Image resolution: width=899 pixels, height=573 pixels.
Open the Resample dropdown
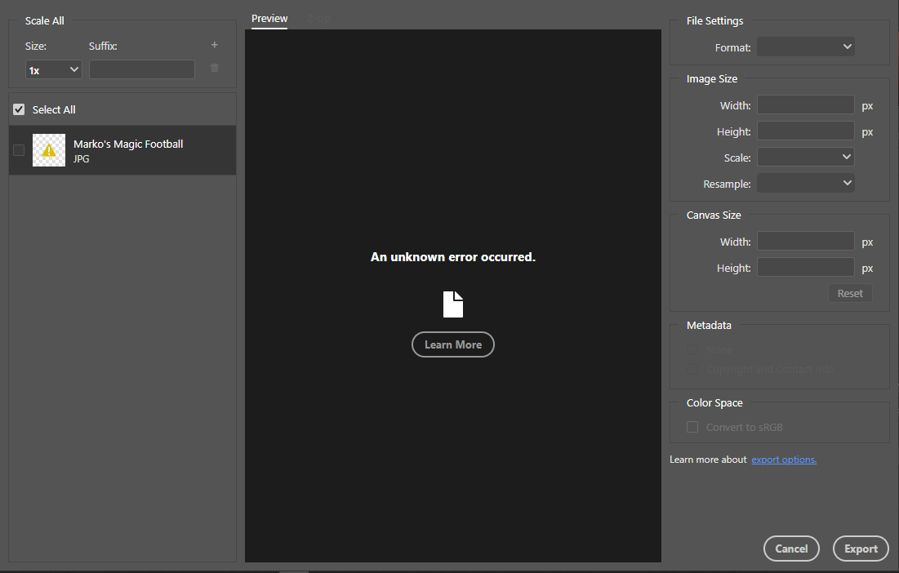pos(805,183)
